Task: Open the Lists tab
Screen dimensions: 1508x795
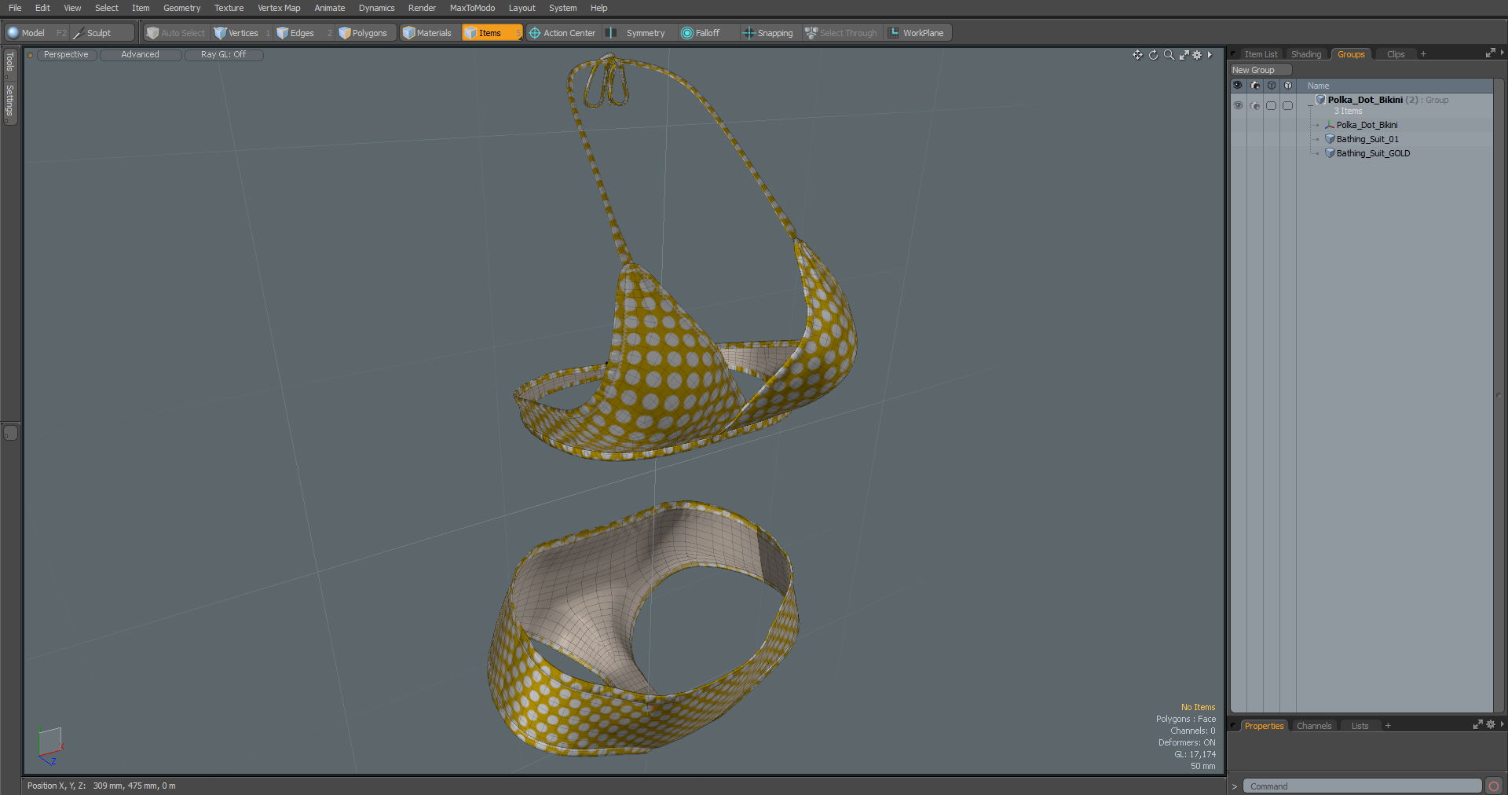Action: tap(1360, 726)
